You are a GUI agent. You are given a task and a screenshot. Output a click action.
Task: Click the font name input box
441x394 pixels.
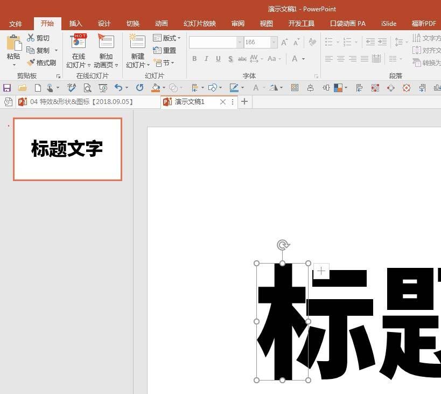click(213, 42)
